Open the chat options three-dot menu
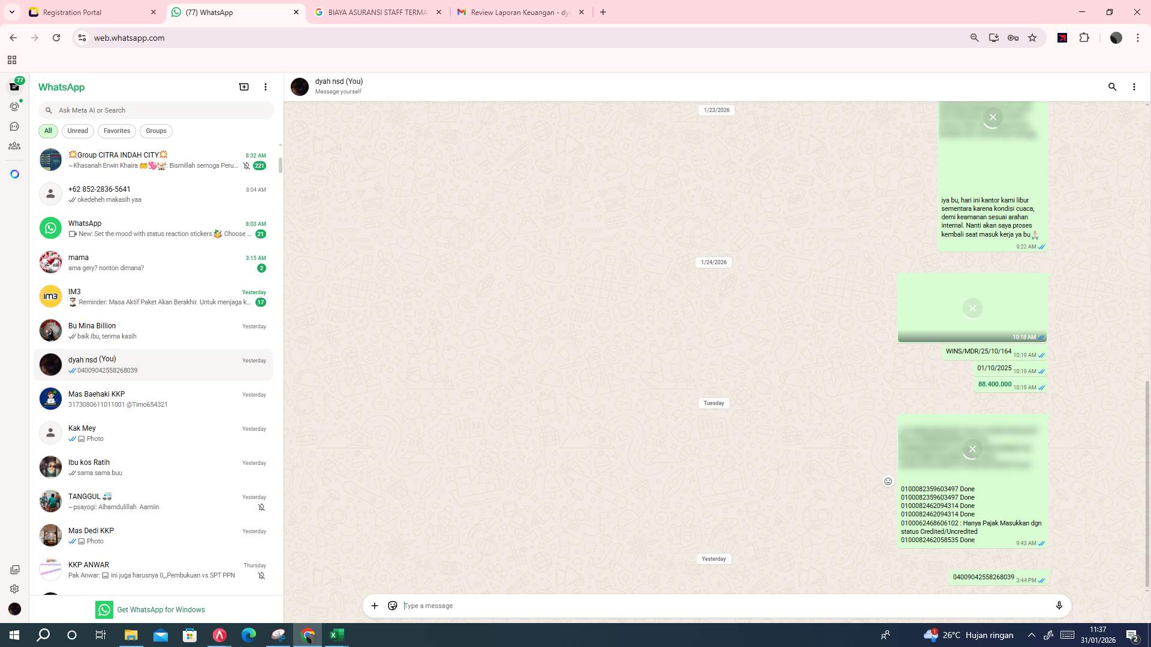This screenshot has height=647, width=1151. click(1134, 87)
